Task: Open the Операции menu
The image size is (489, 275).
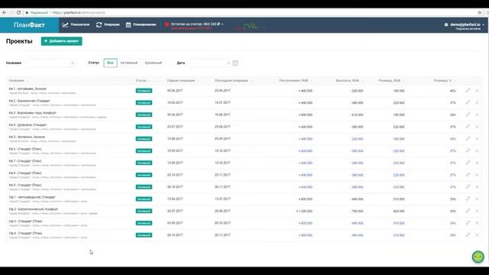Action: (108, 24)
